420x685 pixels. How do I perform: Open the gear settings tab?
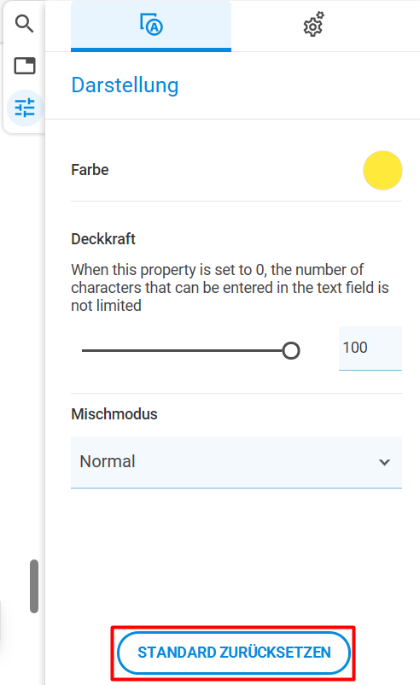click(x=313, y=25)
